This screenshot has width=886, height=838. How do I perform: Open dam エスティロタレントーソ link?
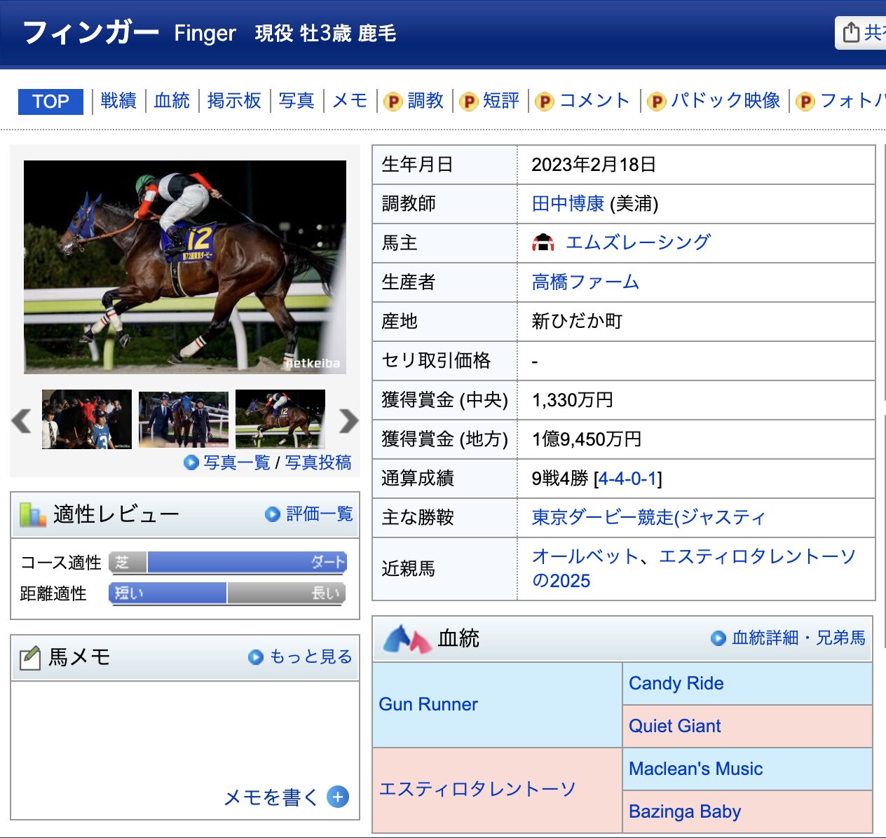[x=477, y=790]
